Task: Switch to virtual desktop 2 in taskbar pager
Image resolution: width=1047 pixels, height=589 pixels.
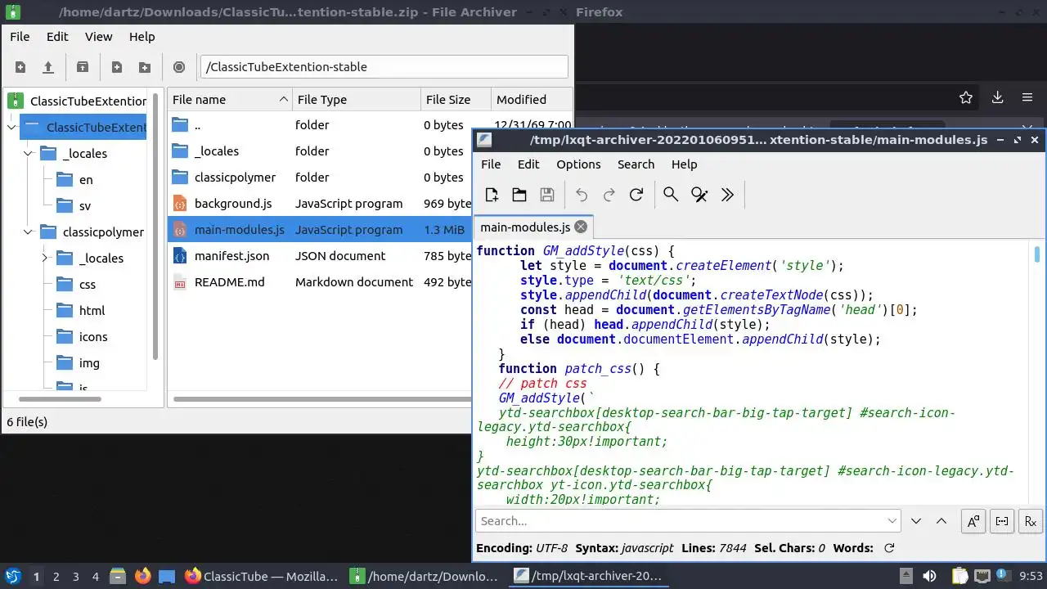Action: tap(56, 577)
